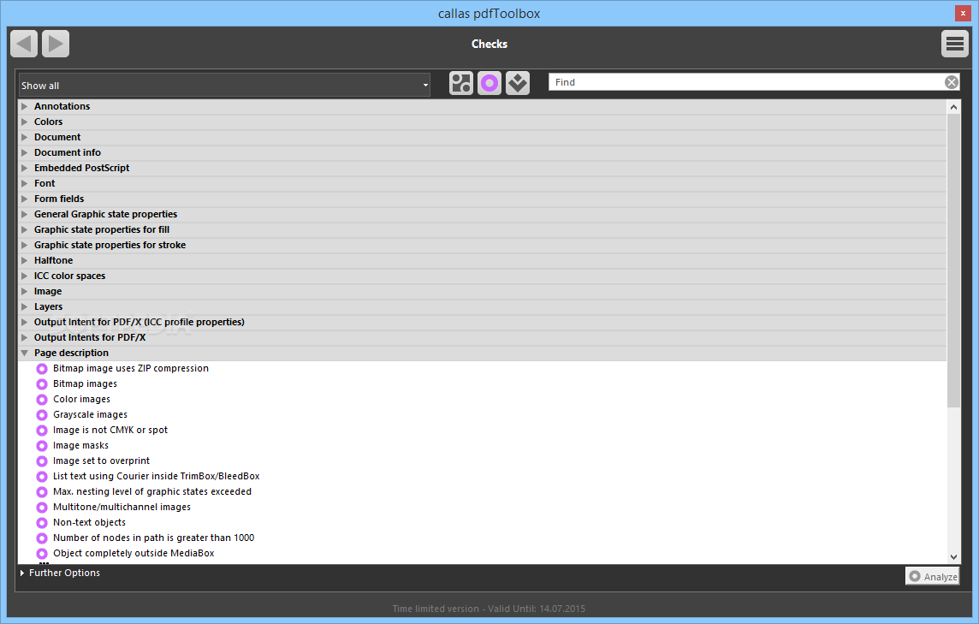Select the purple checks circle toolbar icon
Image resolution: width=979 pixels, height=624 pixels.
coord(489,83)
